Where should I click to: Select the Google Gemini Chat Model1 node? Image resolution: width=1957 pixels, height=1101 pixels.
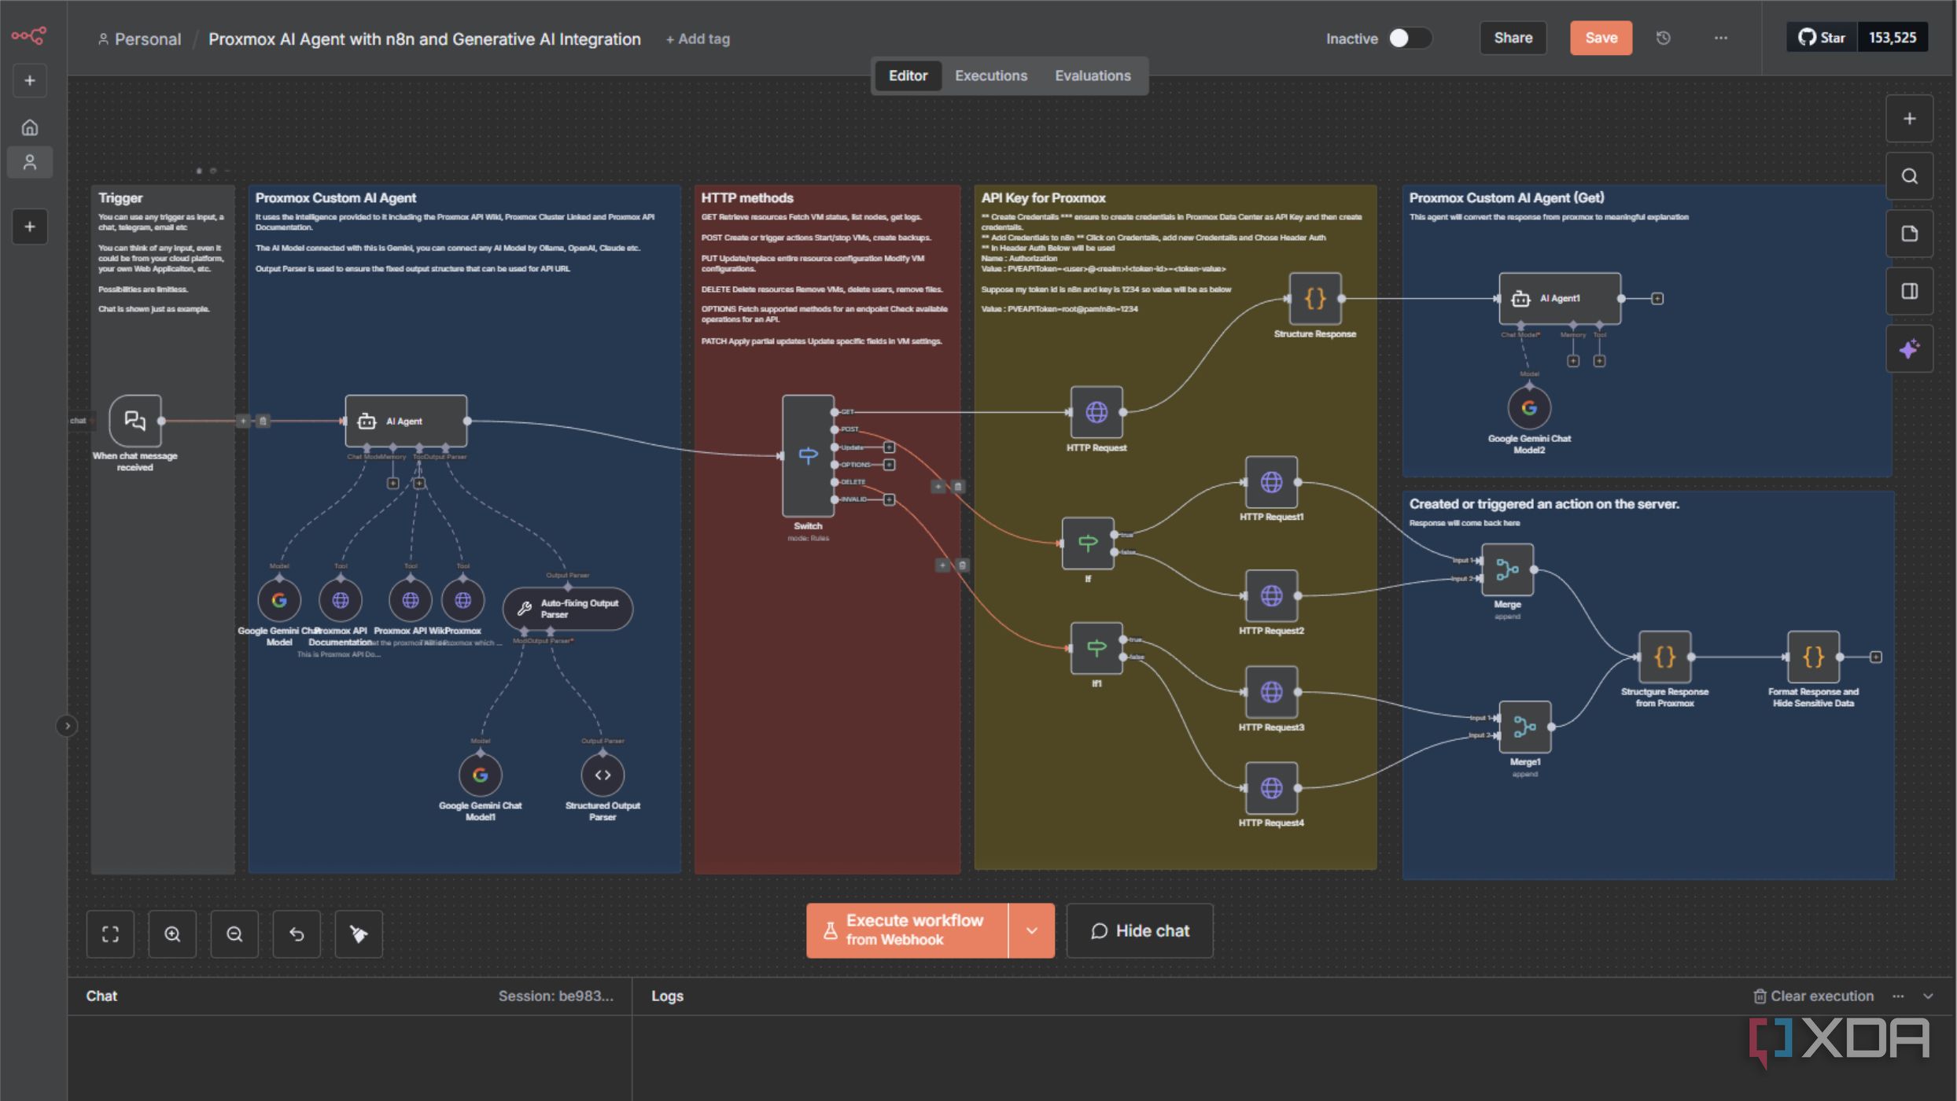click(x=481, y=775)
